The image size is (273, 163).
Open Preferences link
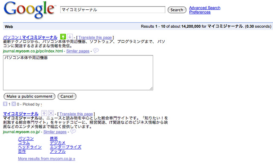(200, 12)
